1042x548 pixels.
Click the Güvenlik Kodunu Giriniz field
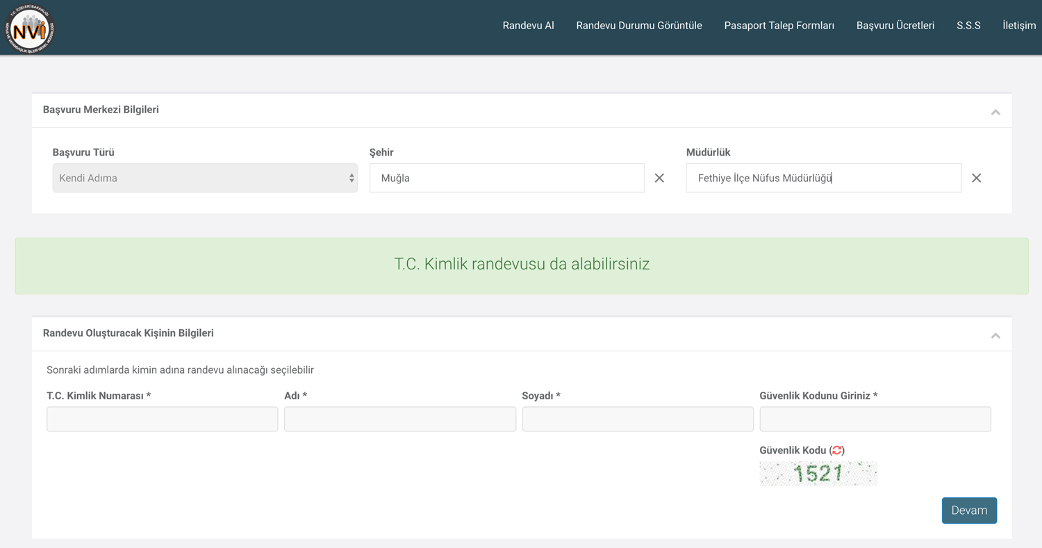[875, 420]
